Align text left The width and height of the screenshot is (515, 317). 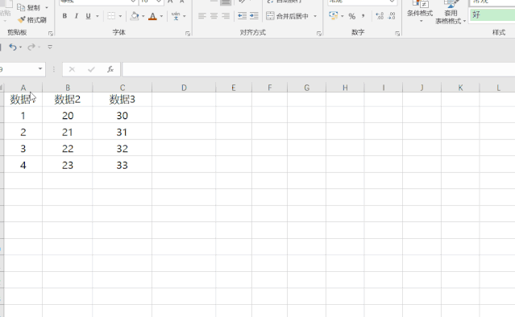point(202,16)
